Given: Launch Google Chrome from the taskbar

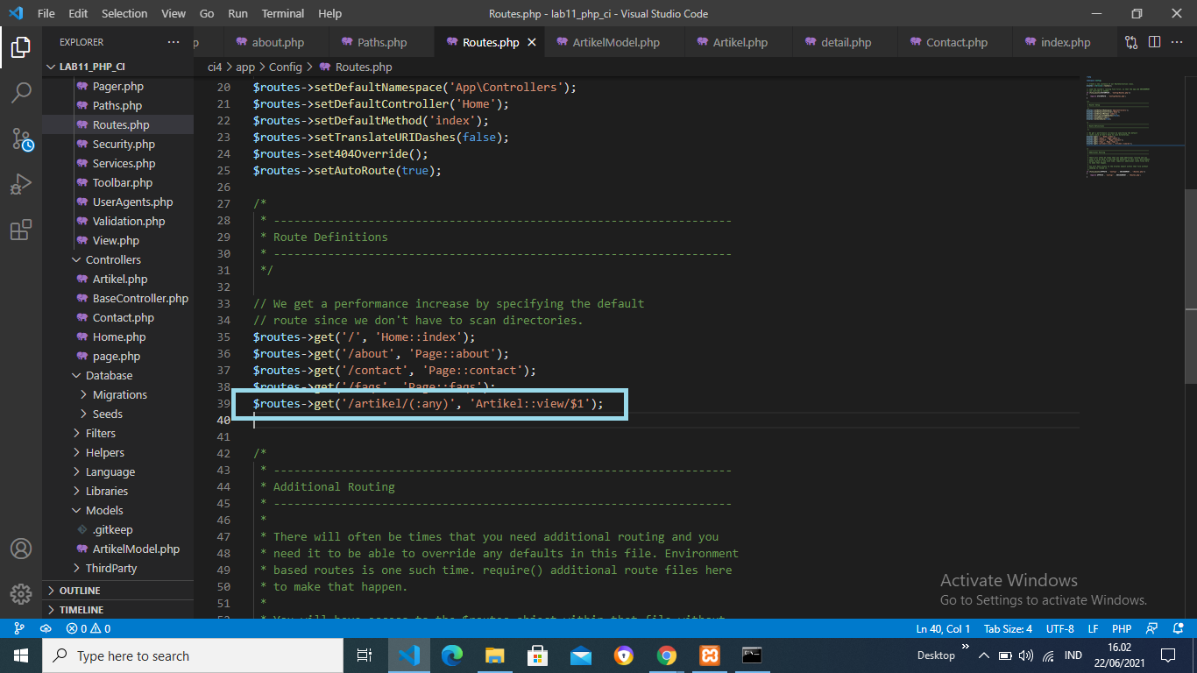Looking at the screenshot, I should (x=666, y=655).
